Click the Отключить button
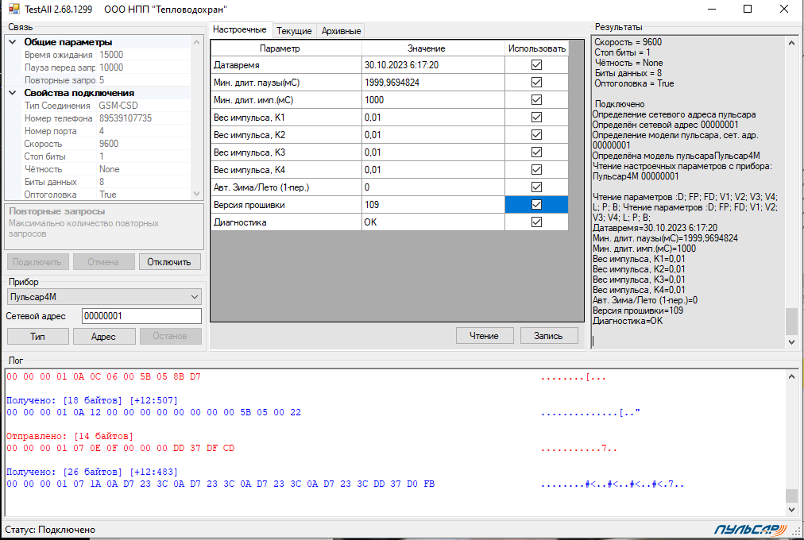804x540 pixels. (169, 262)
